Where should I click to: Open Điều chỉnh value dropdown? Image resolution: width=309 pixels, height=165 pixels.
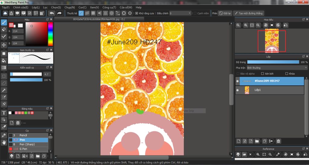tap(180, 13)
